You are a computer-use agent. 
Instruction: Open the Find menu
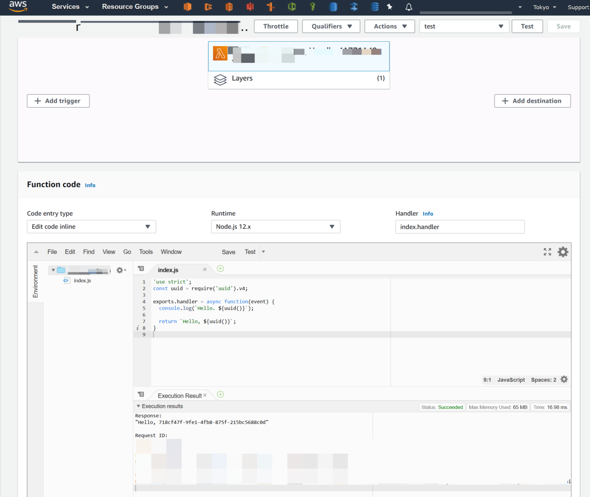tap(88, 252)
